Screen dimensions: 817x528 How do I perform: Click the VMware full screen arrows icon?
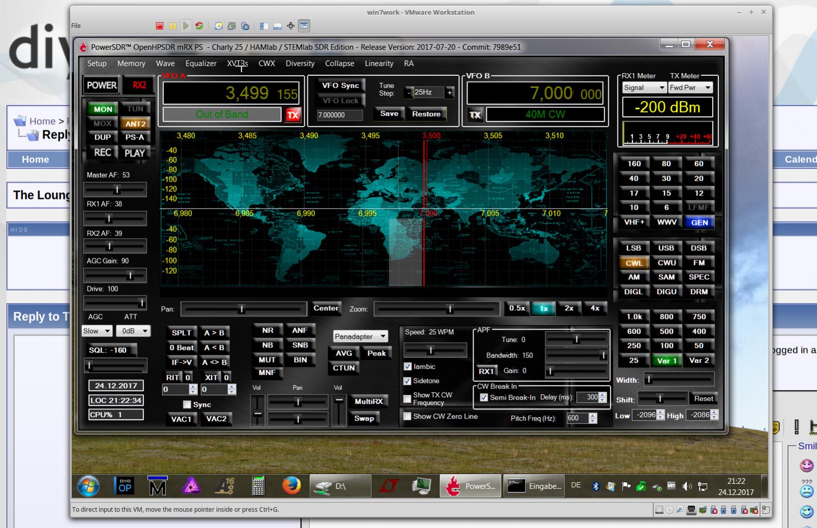[x=290, y=25]
